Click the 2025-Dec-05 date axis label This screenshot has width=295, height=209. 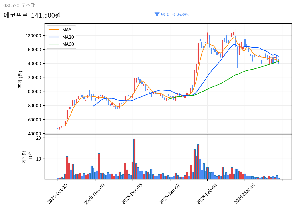[132, 194]
